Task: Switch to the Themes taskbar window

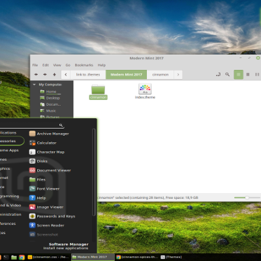Action: tap(172, 257)
